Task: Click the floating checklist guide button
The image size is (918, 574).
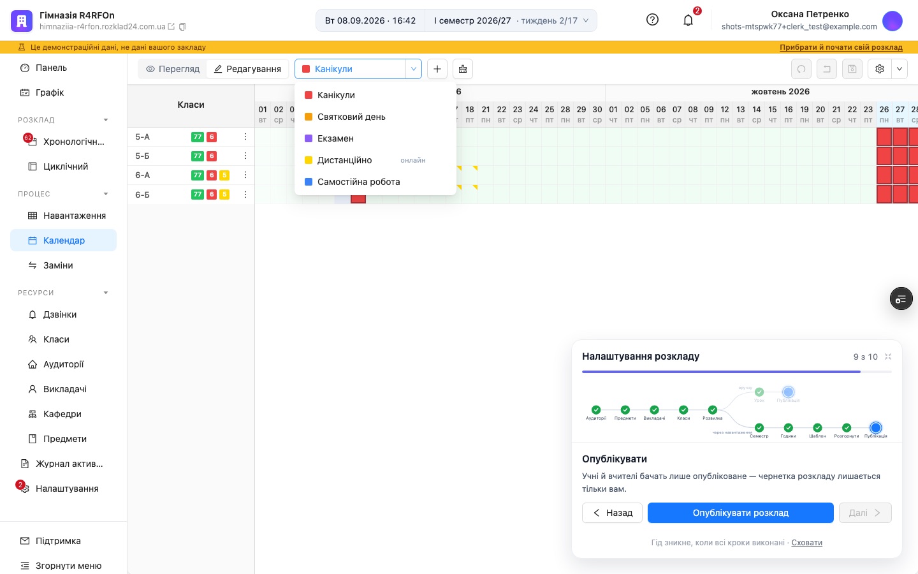Action: tap(901, 298)
